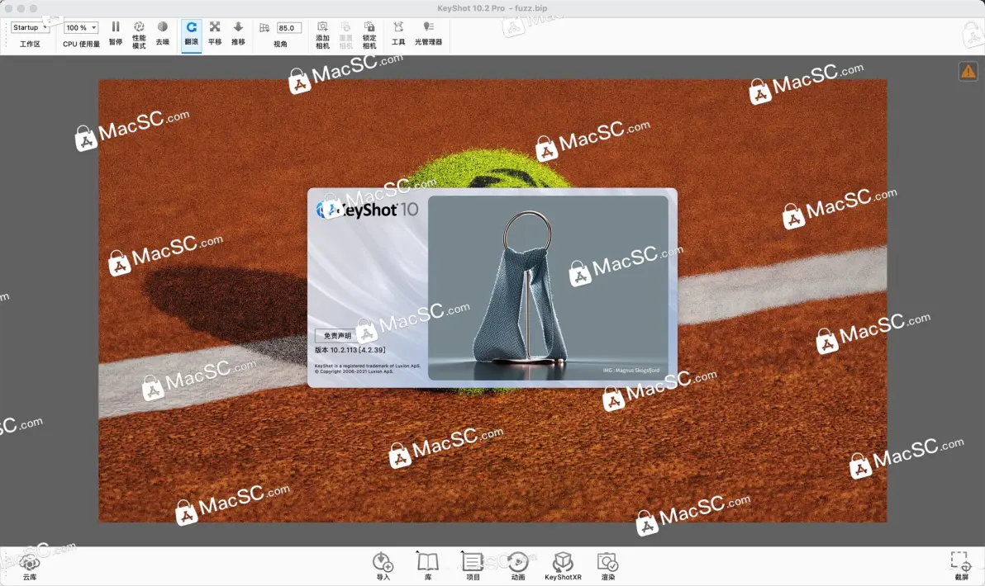Toggle denoise (去噪) in toolbar
The width and height of the screenshot is (985, 586).
[163, 33]
